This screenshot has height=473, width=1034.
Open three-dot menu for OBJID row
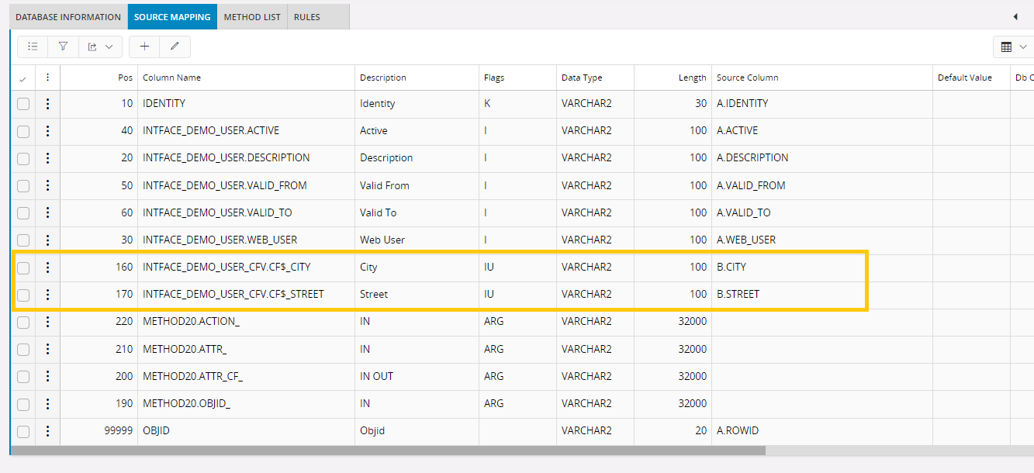[47, 431]
